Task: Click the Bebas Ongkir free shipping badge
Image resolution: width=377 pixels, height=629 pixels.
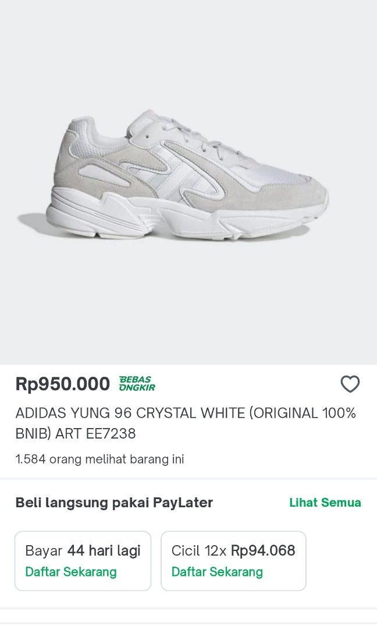Action: [x=137, y=384]
